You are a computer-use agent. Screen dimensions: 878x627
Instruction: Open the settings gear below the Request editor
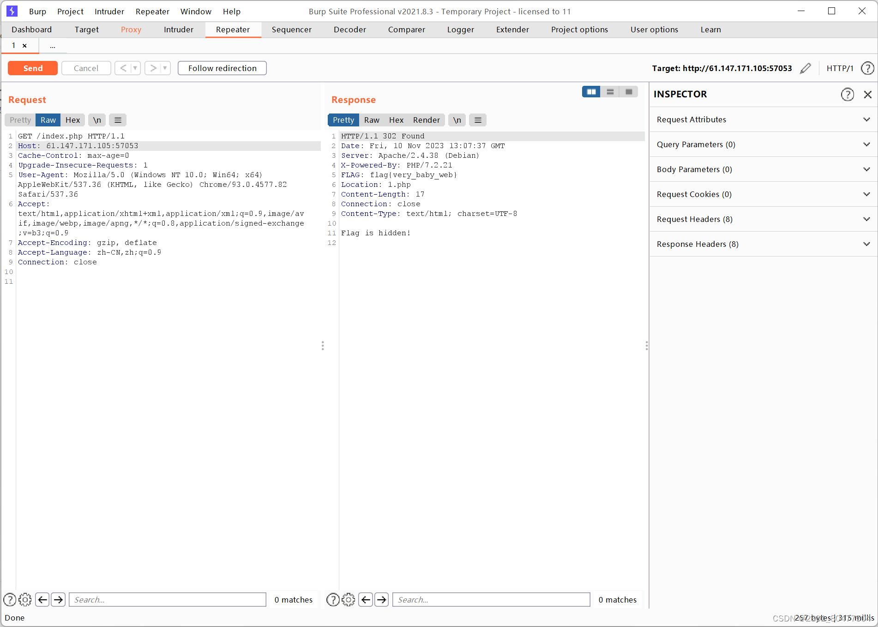[x=25, y=599]
